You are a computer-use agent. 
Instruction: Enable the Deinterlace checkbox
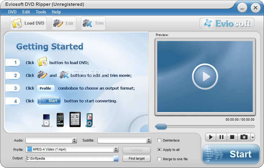[x=159, y=140]
